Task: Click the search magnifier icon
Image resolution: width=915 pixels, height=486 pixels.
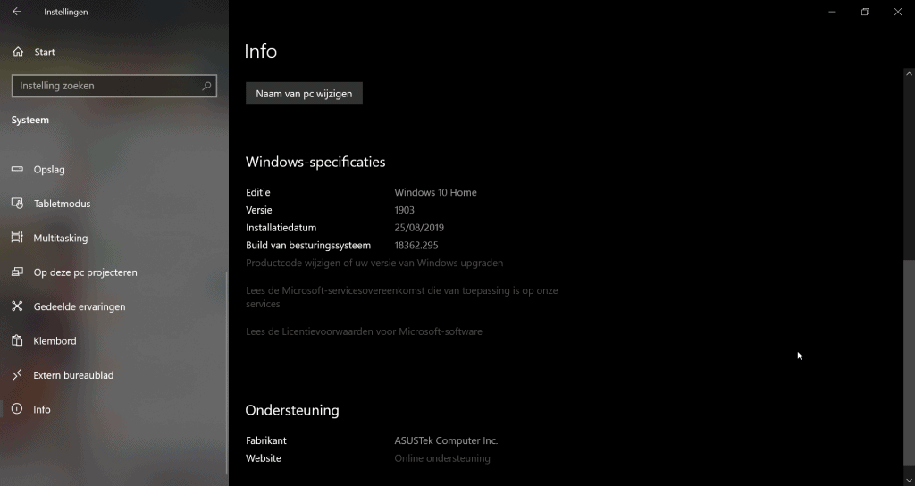Action: [206, 86]
